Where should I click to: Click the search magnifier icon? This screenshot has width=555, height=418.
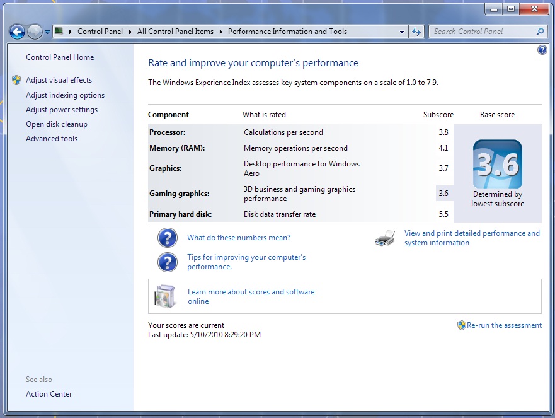[x=540, y=32]
